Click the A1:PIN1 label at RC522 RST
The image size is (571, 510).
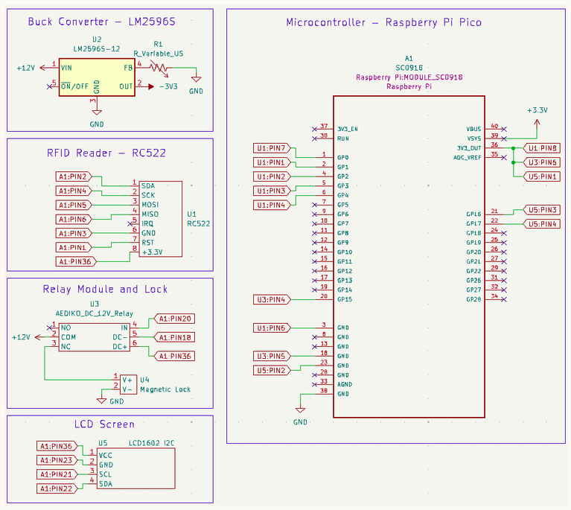pyautogui.click(x=74, y=248)
